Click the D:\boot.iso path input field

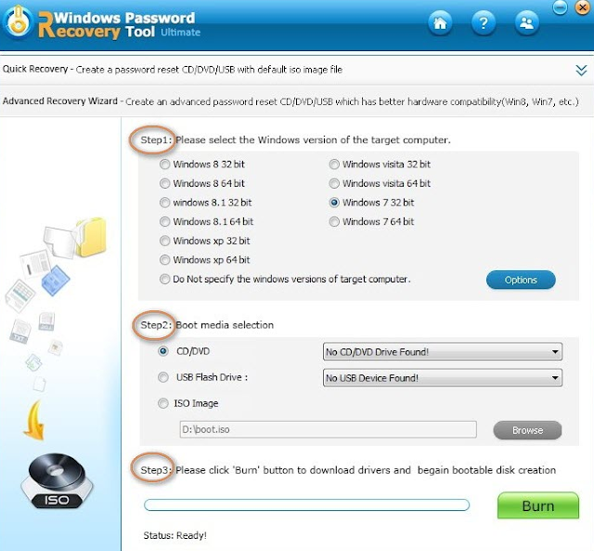pos(328,429)
